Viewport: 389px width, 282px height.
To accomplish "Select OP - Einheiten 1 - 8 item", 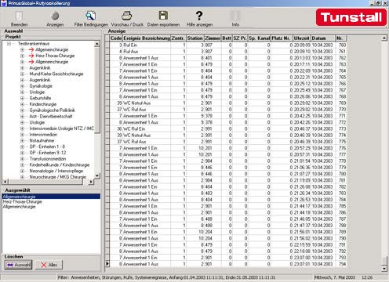I will (x=47, y=146).
